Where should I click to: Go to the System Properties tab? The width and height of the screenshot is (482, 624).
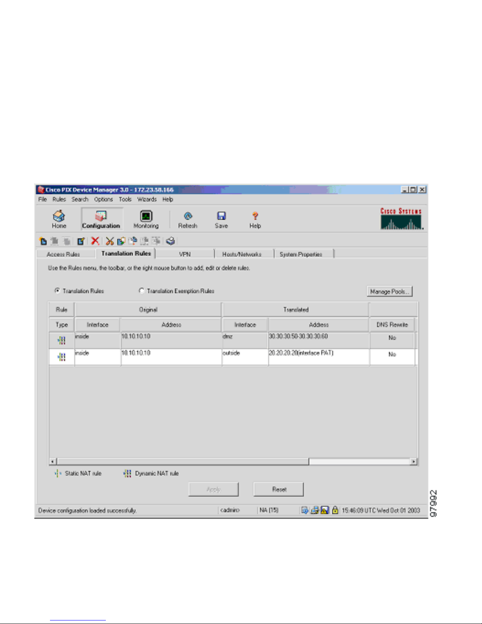pyautogui.click(x=304, y=254)
